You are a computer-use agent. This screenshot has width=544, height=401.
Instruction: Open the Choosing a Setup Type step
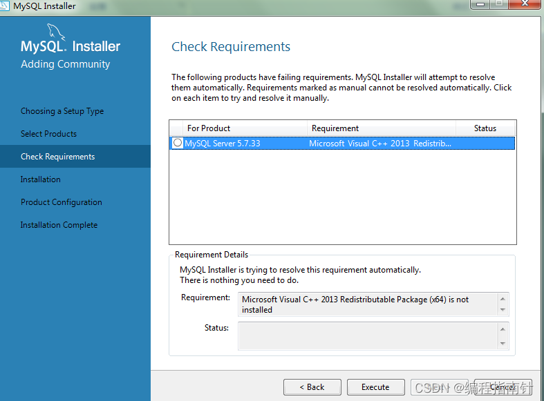(62, 111)
